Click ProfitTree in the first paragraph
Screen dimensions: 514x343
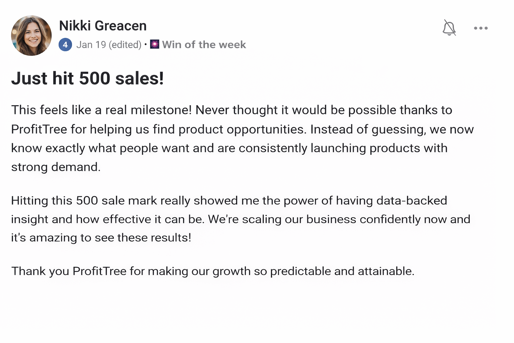coord(39,129)
